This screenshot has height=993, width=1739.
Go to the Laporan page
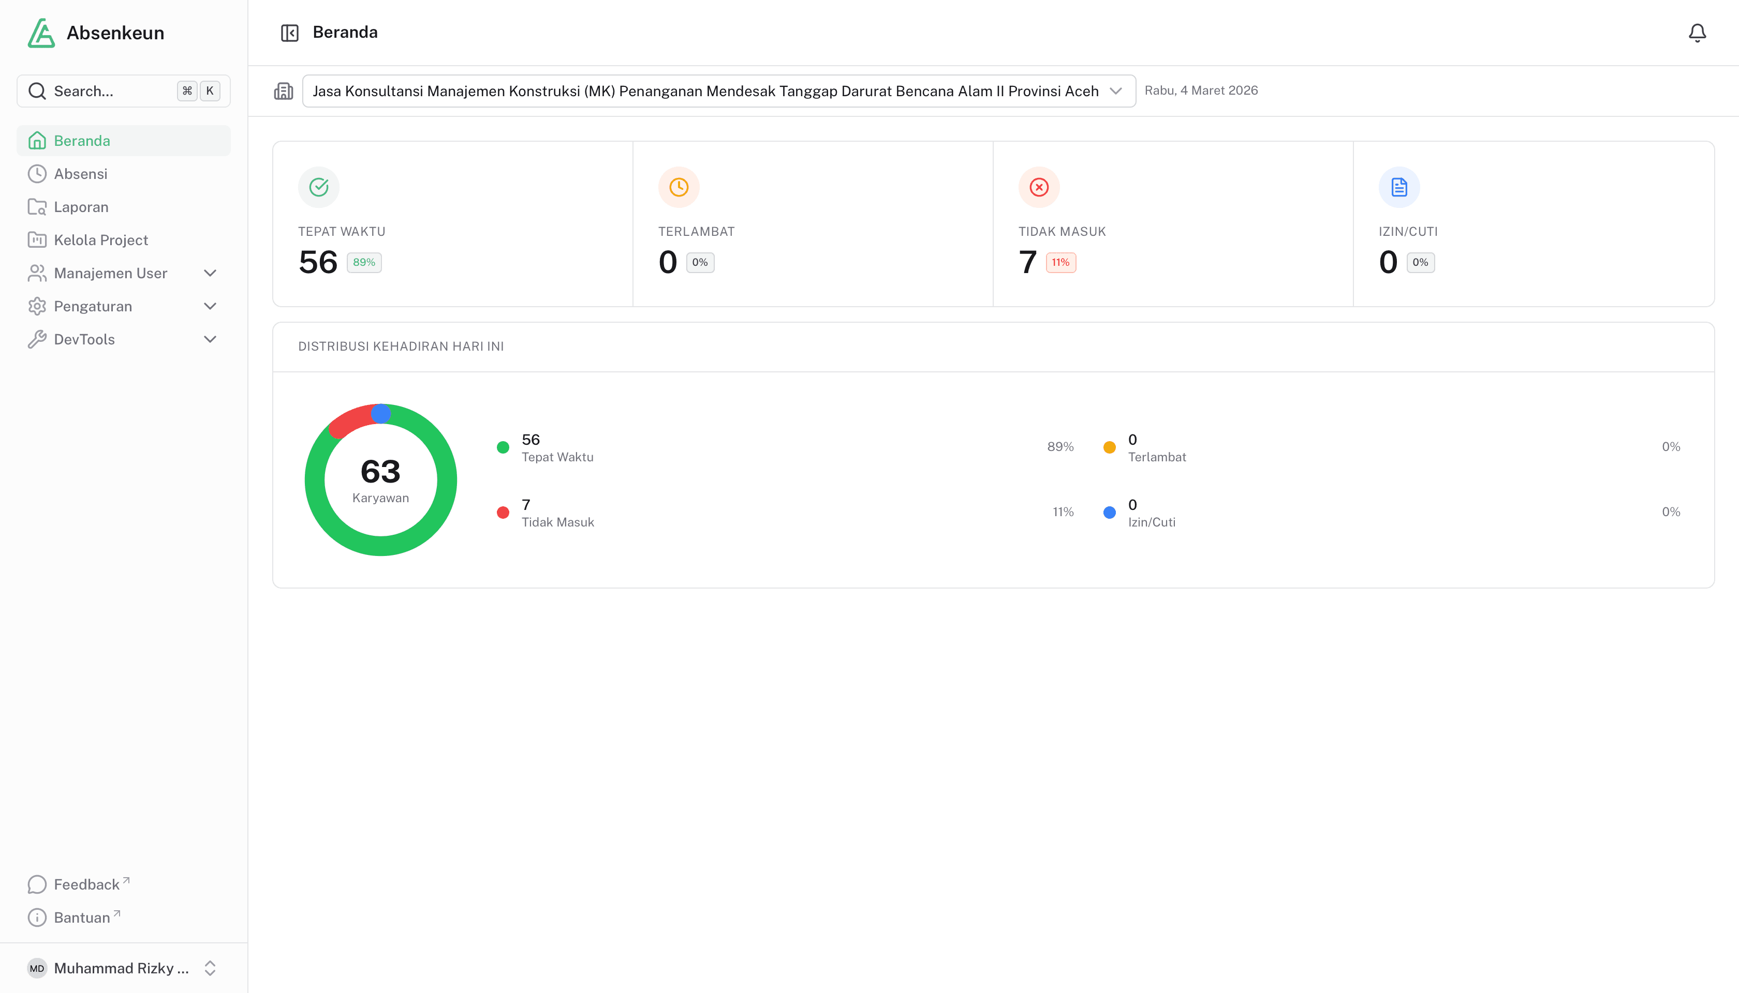point(81,207)
